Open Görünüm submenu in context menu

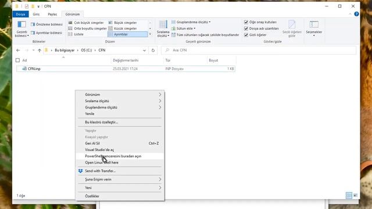tap(120, 95)
